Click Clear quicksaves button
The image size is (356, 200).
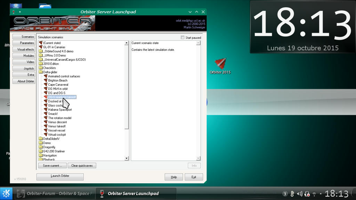click(82, 166)
